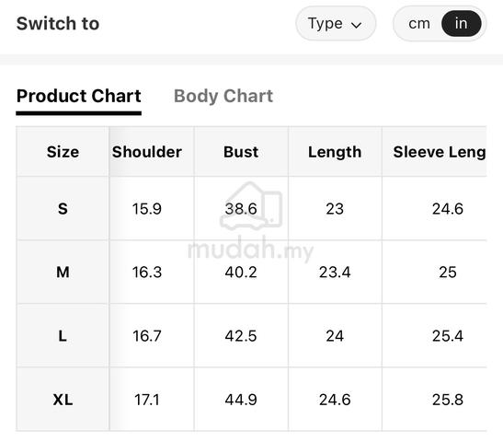
Task: Click the chevron arrow beside Type
Action: pyautogui.click(x=357, y=25)
